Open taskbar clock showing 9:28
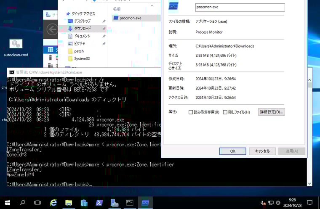Viewport: 320px width, 209px height. pyautogui.click(x=292, y=203)
